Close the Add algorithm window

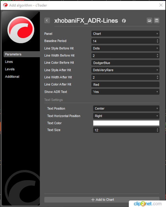click(x=161, y=5)
